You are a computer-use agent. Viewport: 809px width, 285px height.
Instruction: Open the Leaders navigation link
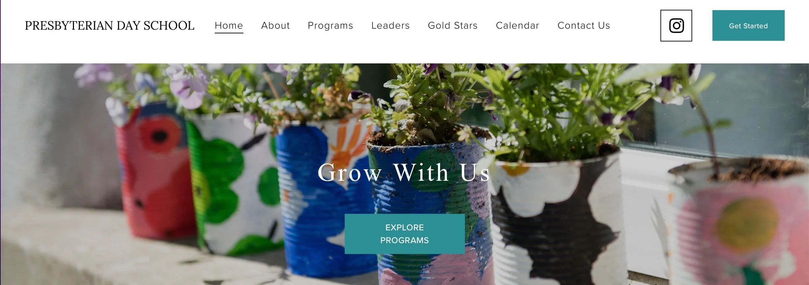pos(390,26)
